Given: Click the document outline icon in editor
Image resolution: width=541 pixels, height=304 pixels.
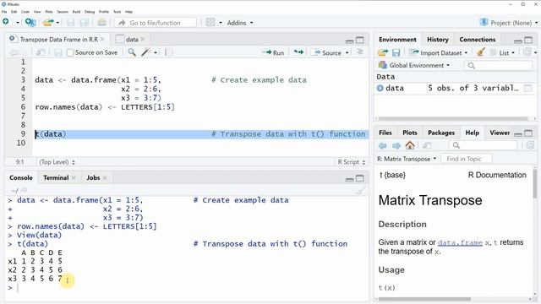Looking at the screenshot, I should (360, 52).
